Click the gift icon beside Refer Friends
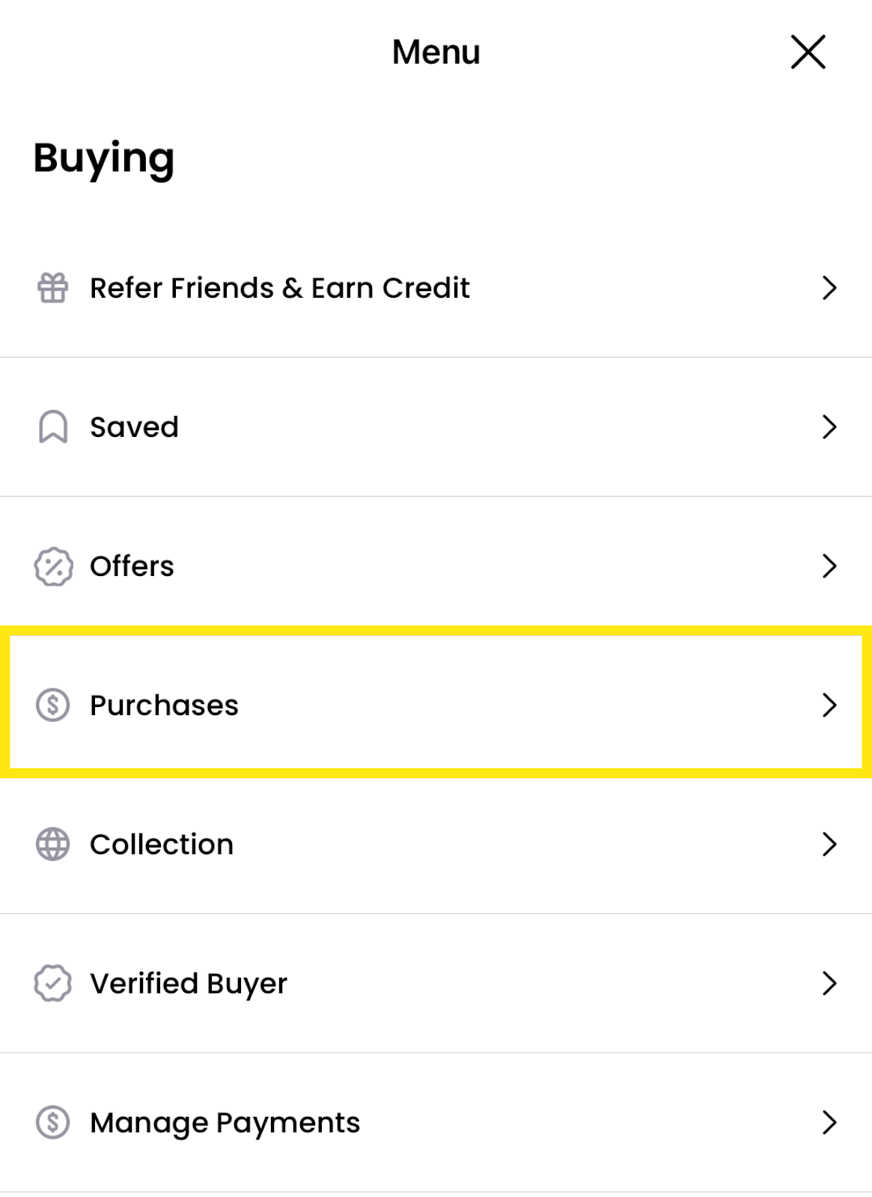Viewport: 872px width, 1197px height. pos(52,288)
